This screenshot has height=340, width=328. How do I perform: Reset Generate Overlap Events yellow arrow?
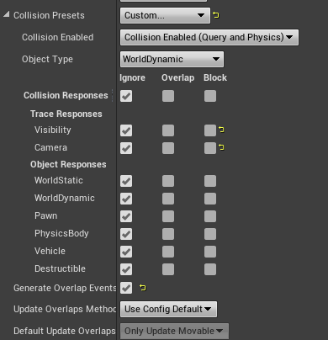pyautogui.click(x=143, y=288)
